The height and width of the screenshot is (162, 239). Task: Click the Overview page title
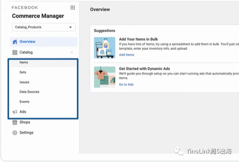pos(100,10)
